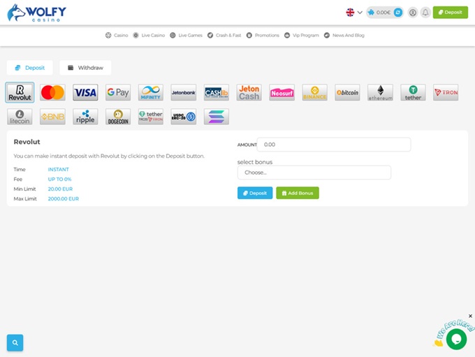Open Live Casino from navigation menu
The width and height of the screenshot is (475, 357).
point(146,35)
